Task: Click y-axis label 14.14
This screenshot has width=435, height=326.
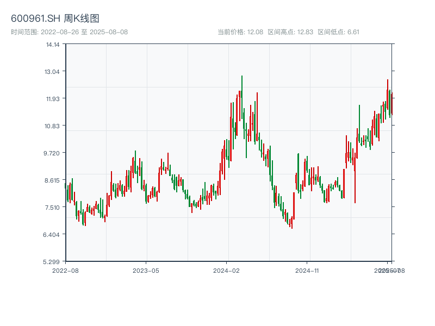Action: click(53, 45)
